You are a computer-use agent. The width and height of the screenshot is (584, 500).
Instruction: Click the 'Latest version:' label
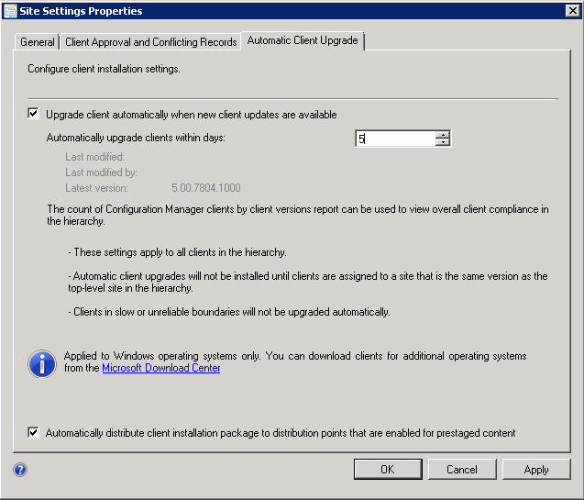point(96,188)
